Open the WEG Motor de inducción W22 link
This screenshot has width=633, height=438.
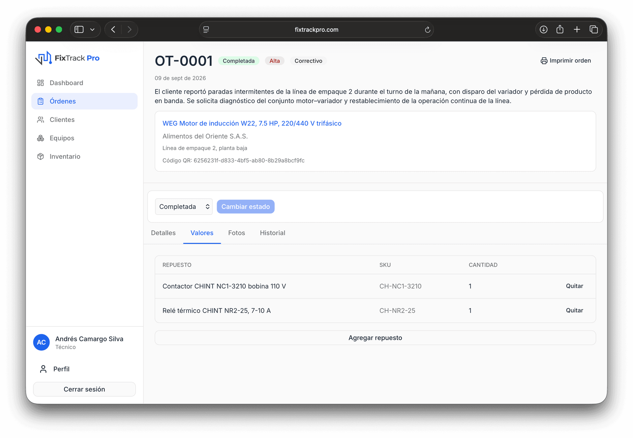252,123
